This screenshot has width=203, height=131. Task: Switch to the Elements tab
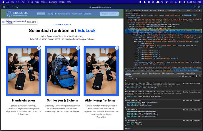click(137, 11)
